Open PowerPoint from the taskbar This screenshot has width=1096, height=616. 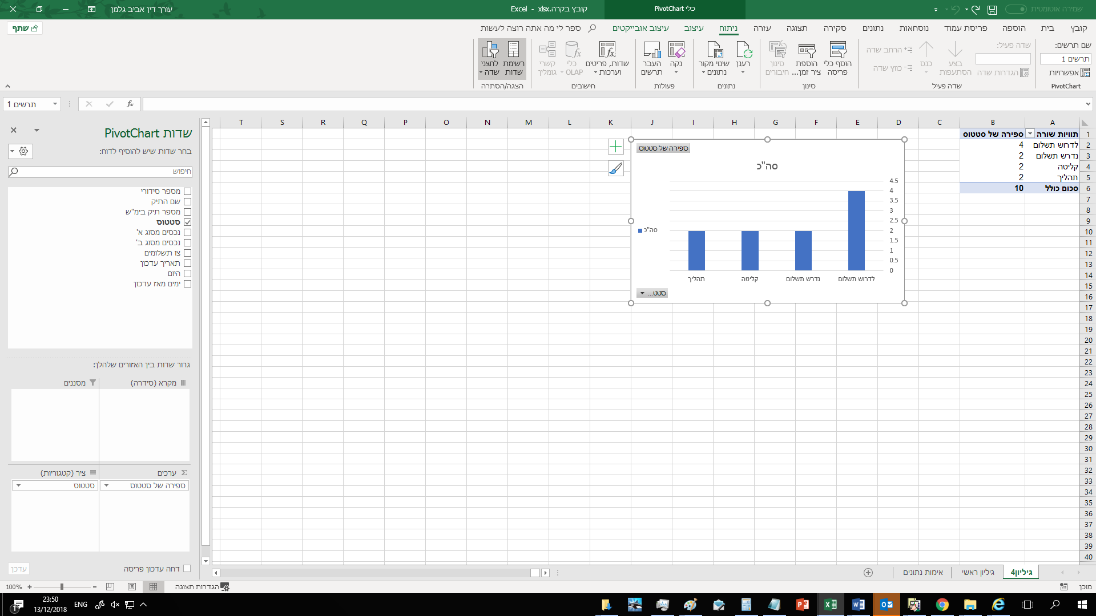tap(803, 605)
